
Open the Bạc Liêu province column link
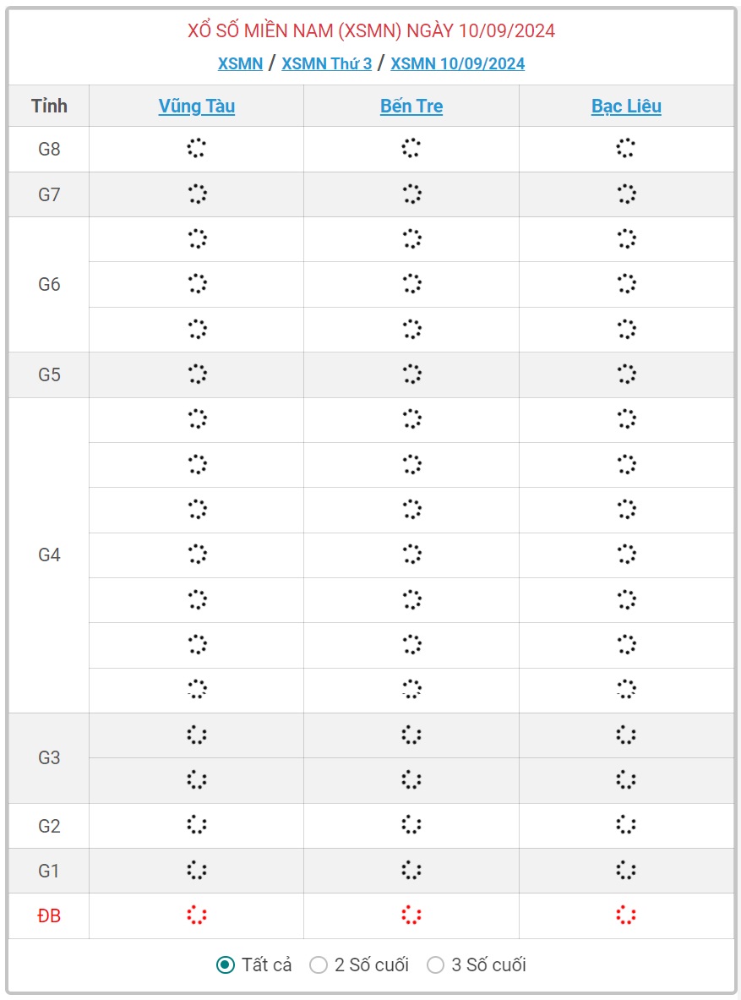click(626, 107)
